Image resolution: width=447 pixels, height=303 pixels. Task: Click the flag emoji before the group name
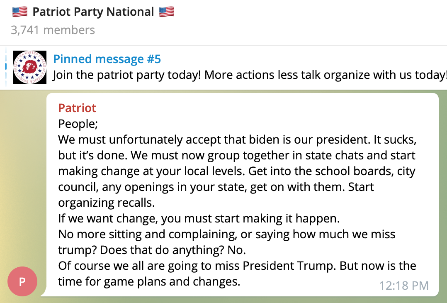(20, 12)
